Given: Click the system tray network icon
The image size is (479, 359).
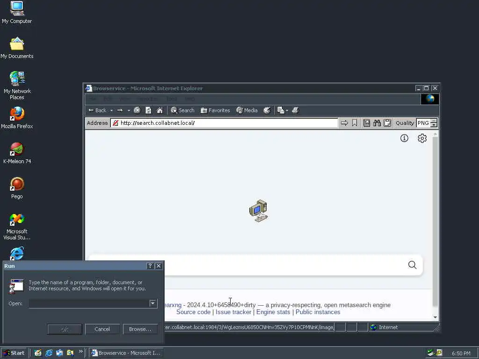Looking at the screenshot, I should (x=431, y=353).
